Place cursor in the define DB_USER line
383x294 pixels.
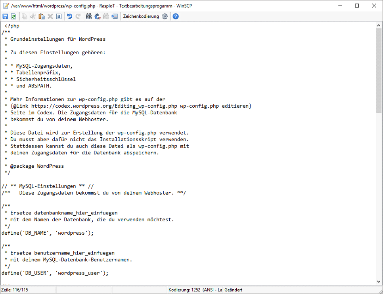click(x=55, y=273)
